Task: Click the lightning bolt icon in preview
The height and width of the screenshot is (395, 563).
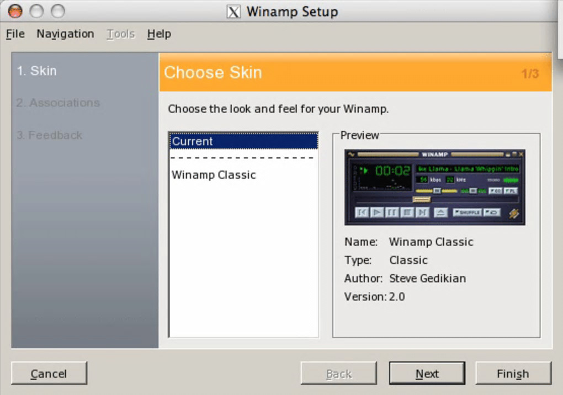Action: pos(514,213)
